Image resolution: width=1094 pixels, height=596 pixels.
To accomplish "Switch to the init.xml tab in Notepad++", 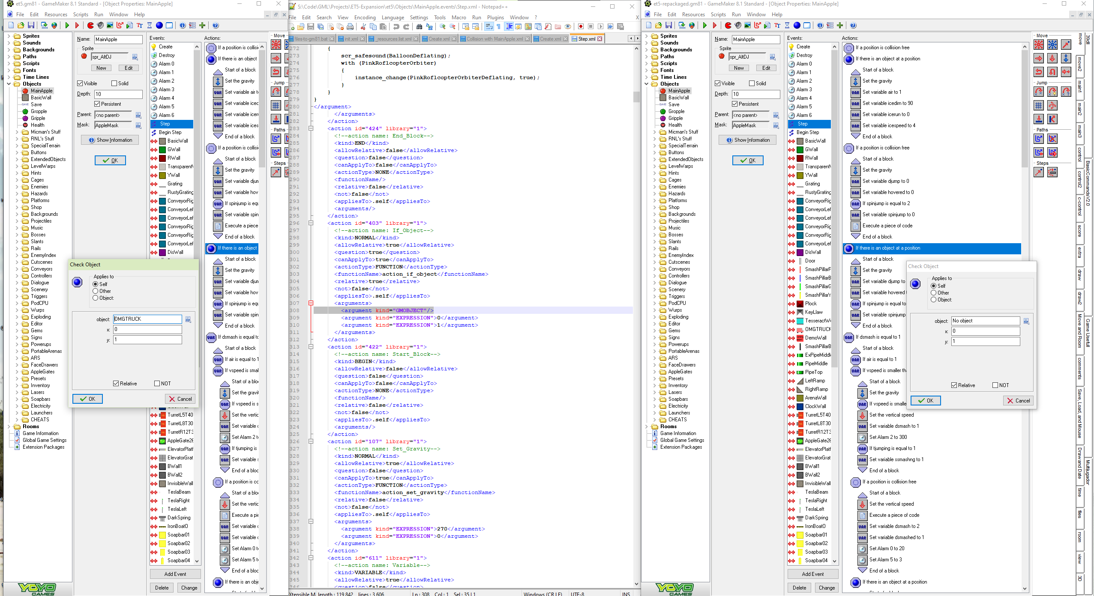I will (x=351, y=38).
